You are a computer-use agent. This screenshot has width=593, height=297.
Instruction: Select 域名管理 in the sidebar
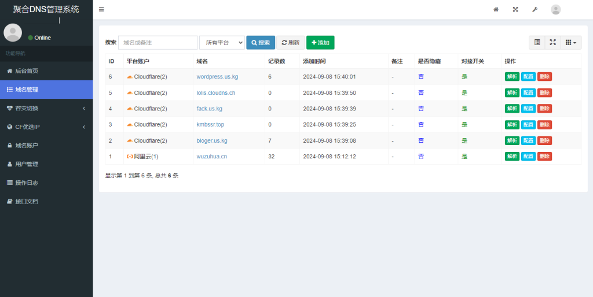(x=46, y=90)
